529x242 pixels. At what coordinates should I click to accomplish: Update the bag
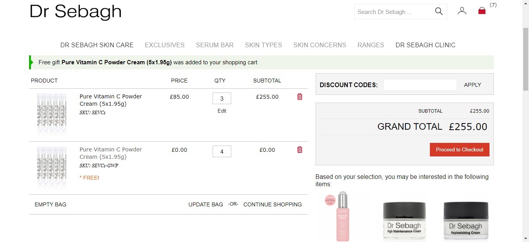tap(206, 204)
